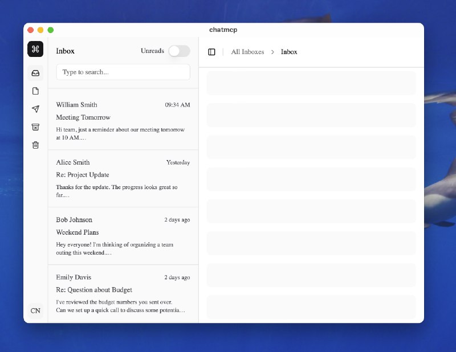The image size is (456, 352).
Task: Click the command logo icon in sidebar
Action: (35, 49)
